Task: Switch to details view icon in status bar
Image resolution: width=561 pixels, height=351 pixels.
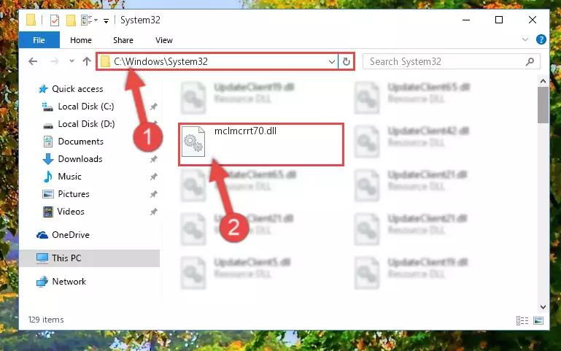Action: pyautogui.click(x=522, y=320)
